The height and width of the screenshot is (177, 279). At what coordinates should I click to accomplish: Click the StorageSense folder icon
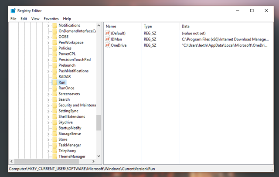(x=54, y=133)
